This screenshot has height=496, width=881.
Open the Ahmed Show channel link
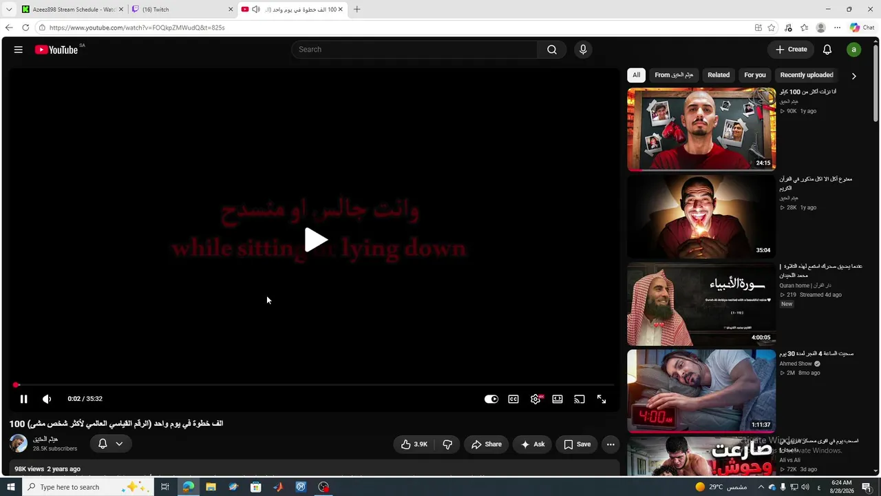(x=796, y=364)
